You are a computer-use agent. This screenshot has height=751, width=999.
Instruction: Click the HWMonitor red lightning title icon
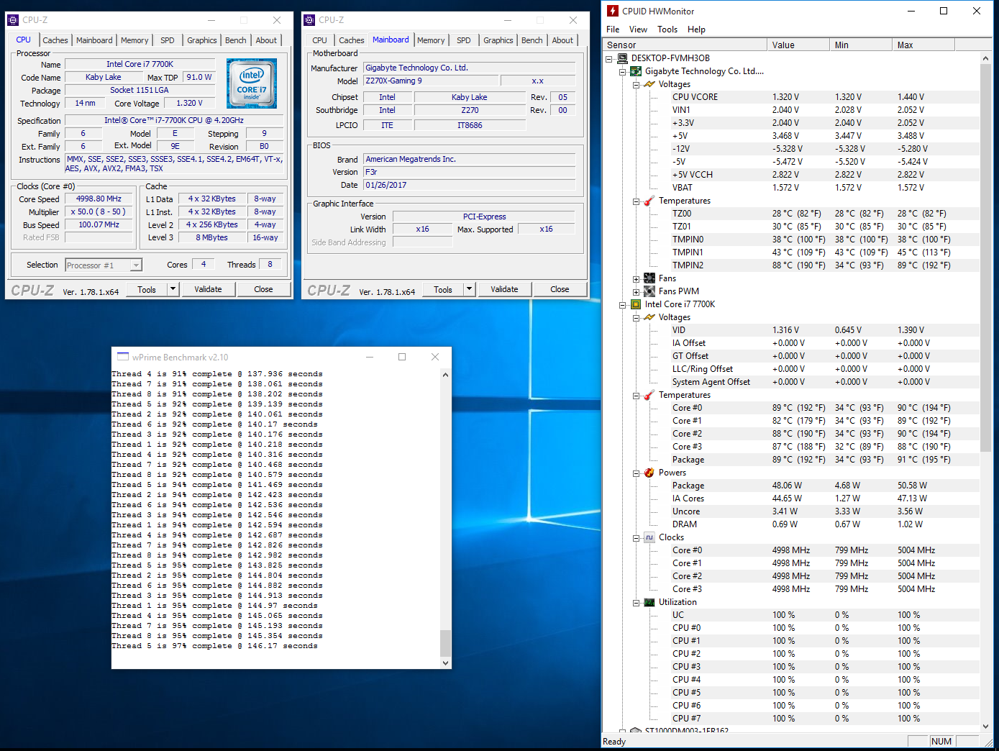(613, 11)
